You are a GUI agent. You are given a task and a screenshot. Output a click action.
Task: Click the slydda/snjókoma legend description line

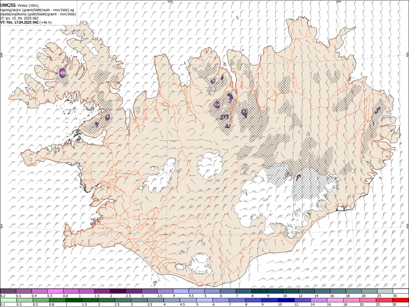point(38,14)
